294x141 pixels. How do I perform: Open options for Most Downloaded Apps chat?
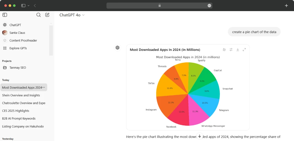[44, 87]
